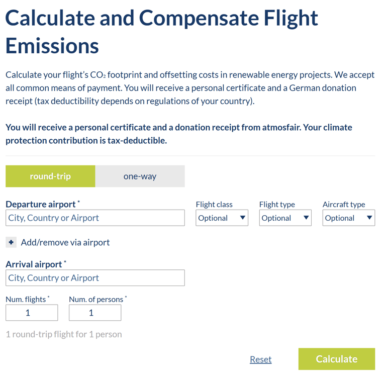Expand the Flight type dropdown
Screen dimensions: 386x375
tap(285, 218)
